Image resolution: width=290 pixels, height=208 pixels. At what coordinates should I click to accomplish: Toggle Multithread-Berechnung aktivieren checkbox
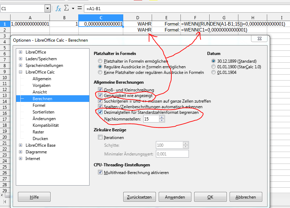click(x=100, y=172)
